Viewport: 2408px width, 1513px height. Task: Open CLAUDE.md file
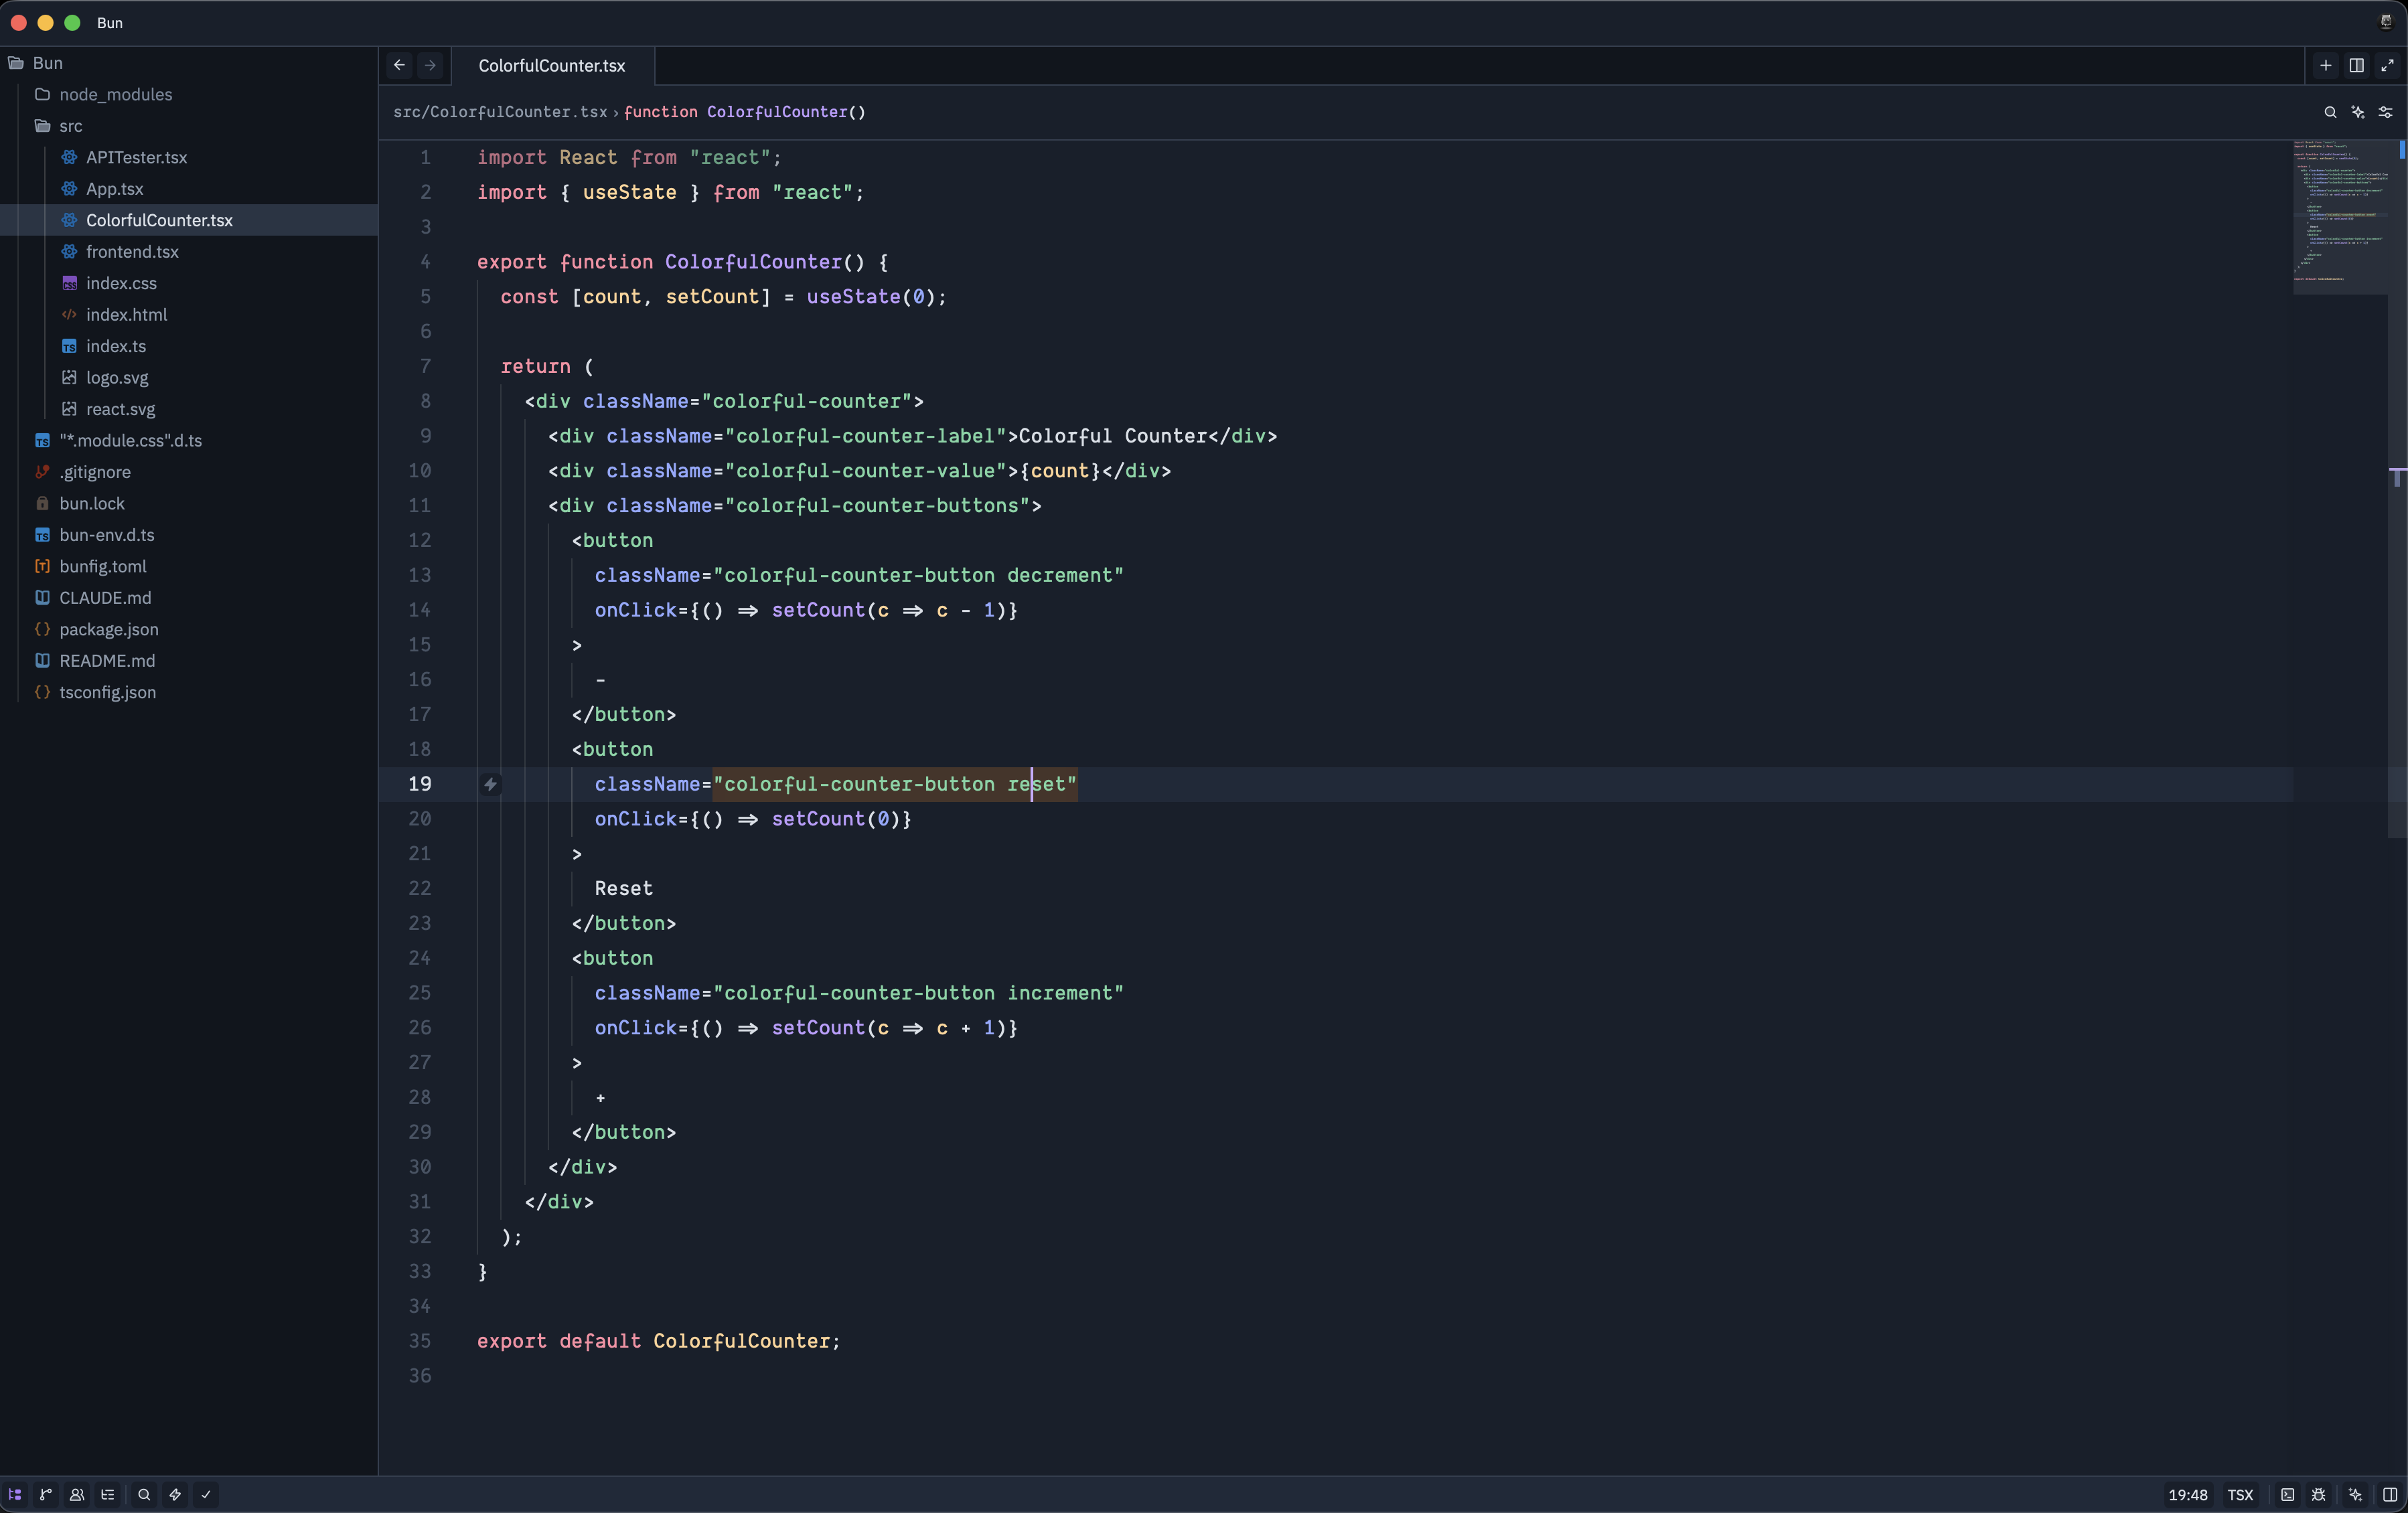[x=189, y=598]
